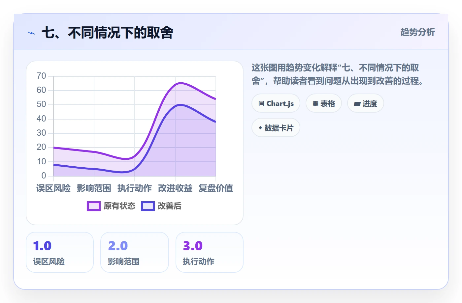
Task: Click the 改进收益 x-axis label
Action: [x=175, y=188]
